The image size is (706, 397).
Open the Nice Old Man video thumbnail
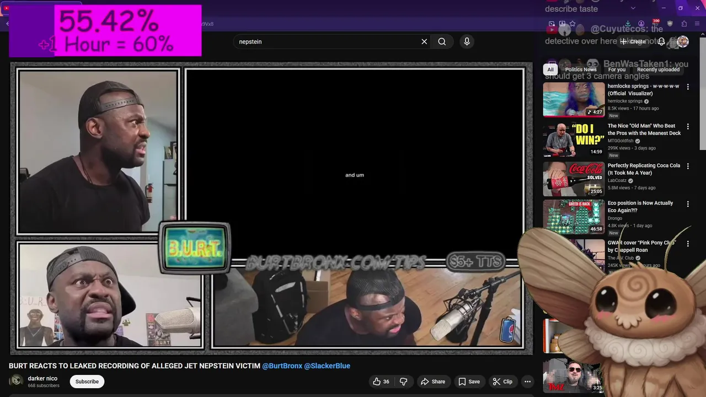tap(574, 140)
